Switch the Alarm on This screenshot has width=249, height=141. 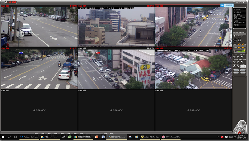(x=239, y=48)
